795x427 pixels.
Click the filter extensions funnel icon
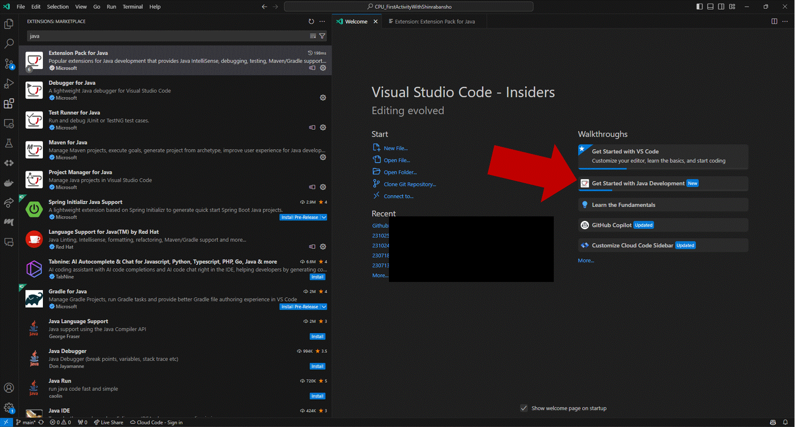point(322,36)
